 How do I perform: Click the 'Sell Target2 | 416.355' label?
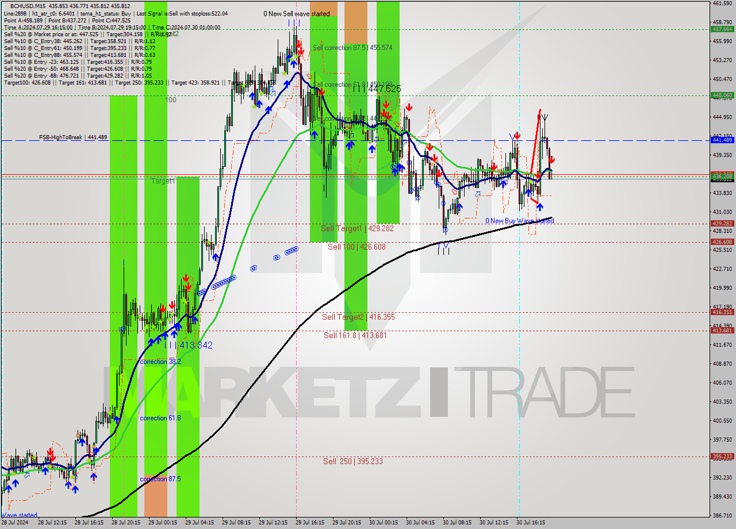(x=358, y=317)
